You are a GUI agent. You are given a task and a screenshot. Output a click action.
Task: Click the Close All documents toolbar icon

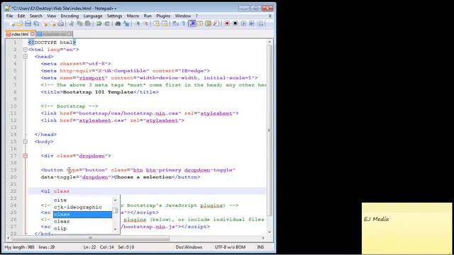[54, 23]
